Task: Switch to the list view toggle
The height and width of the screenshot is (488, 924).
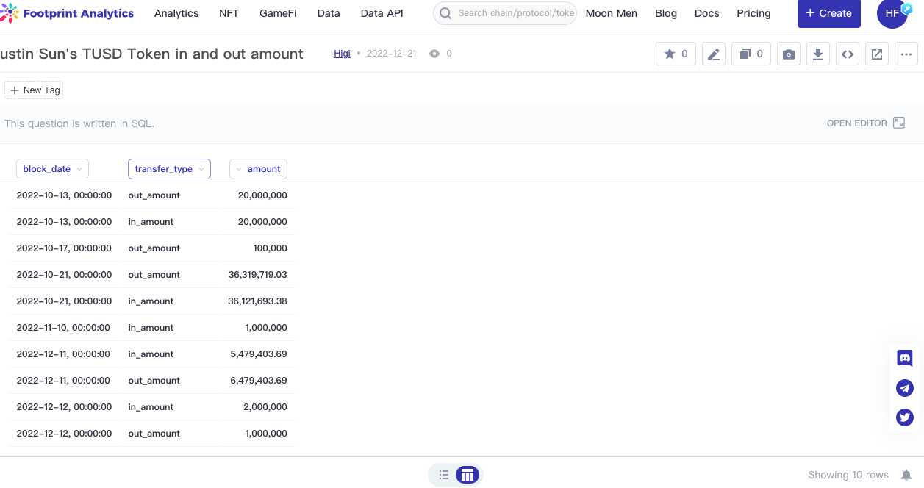Action: [x=443, y=475]
